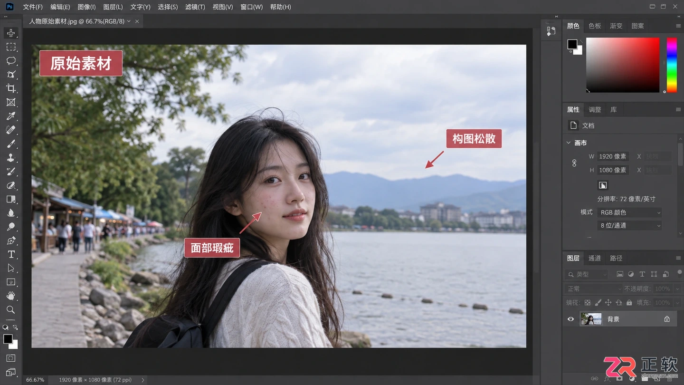Select the Path Selection arrow tool
The width and height of the screenshot is (684, 385).
[11, 268]
